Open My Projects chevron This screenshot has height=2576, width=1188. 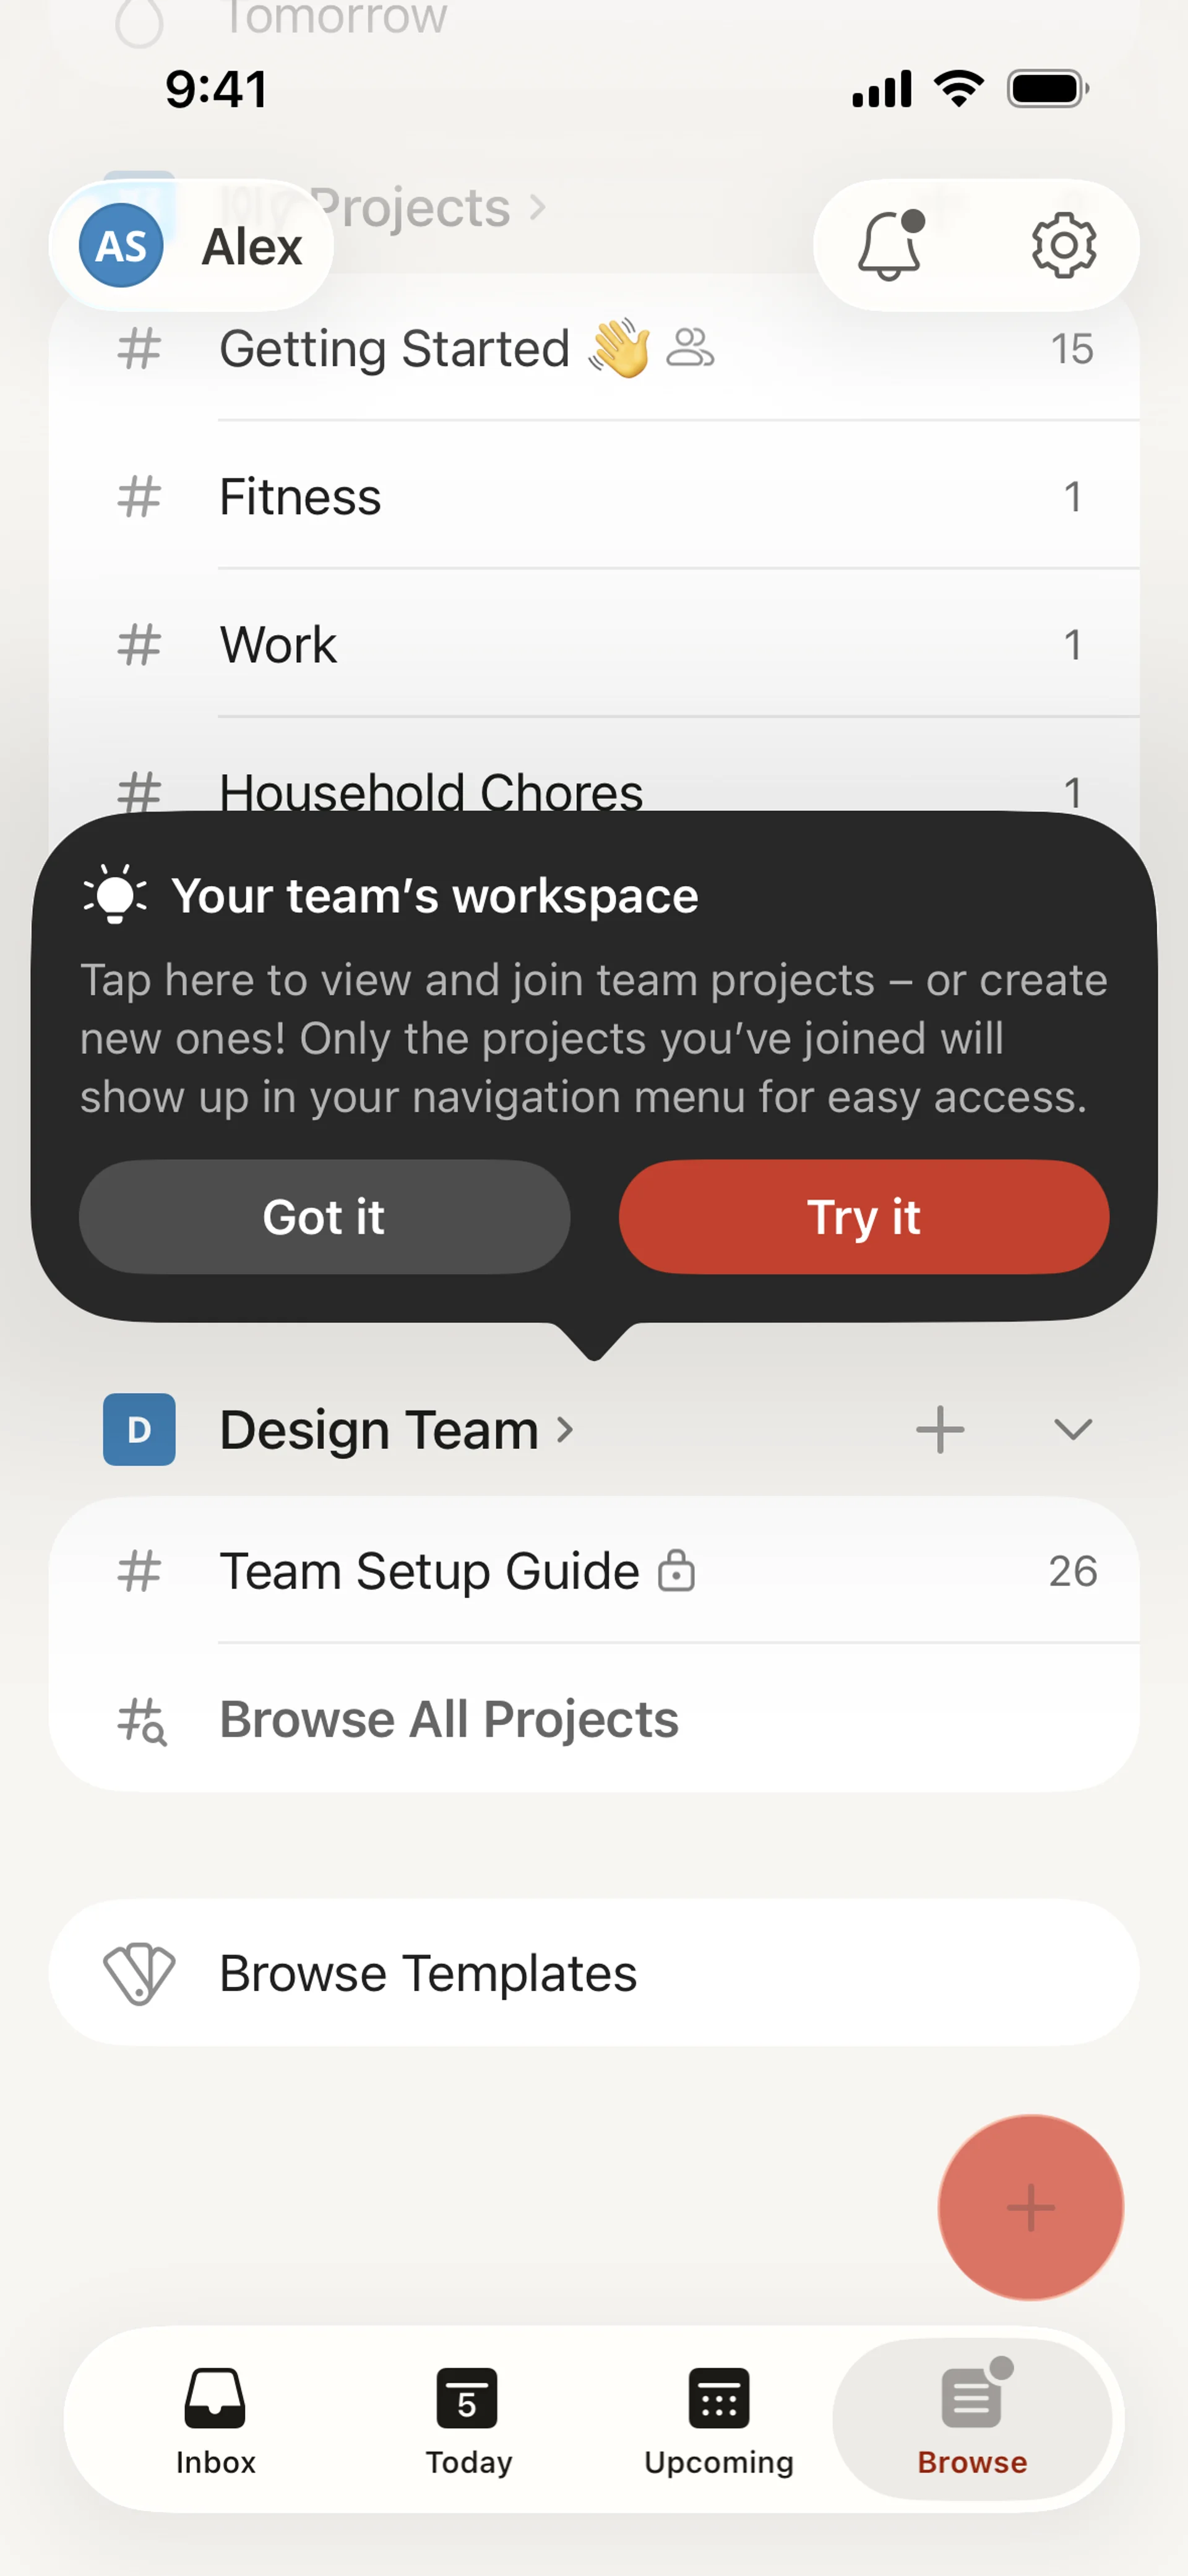[x=538, y=208]
